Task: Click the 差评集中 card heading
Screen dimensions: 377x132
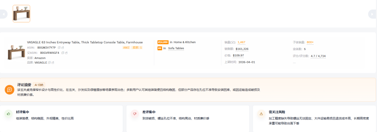Action: (x=149, y=112)
